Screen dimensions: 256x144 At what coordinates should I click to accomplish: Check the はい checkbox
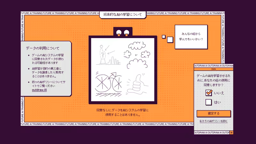209,102
